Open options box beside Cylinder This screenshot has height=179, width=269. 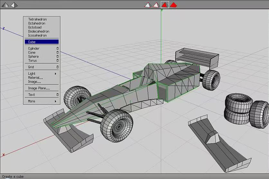58,49
